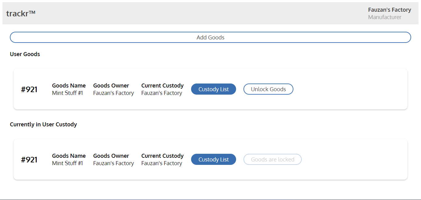Click Goods Owner value in the user custody card
This screenshot has width=421, height=200.
coord(113,163)
